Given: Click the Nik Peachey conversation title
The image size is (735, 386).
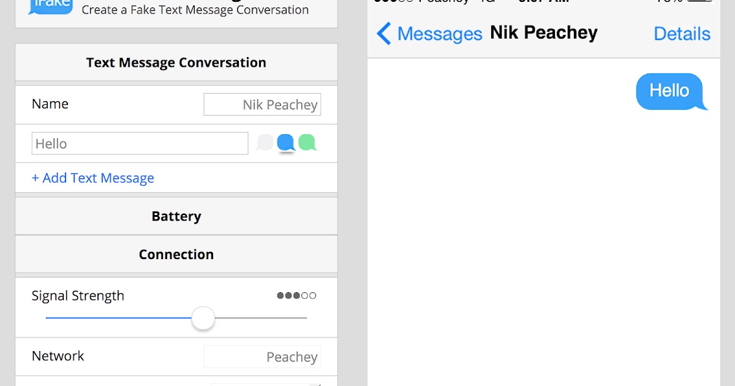Looking at the screenshot, I should point(543,32).
